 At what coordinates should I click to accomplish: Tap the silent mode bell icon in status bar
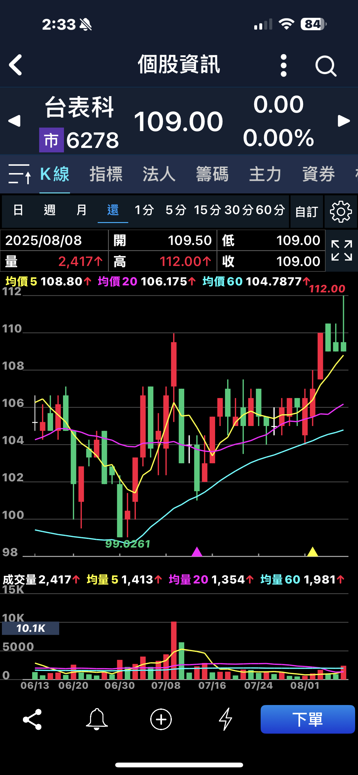point(86,24)
